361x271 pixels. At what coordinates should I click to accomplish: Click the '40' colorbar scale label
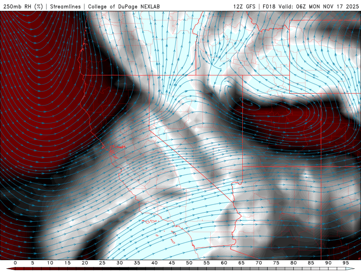tap(154, 263)
